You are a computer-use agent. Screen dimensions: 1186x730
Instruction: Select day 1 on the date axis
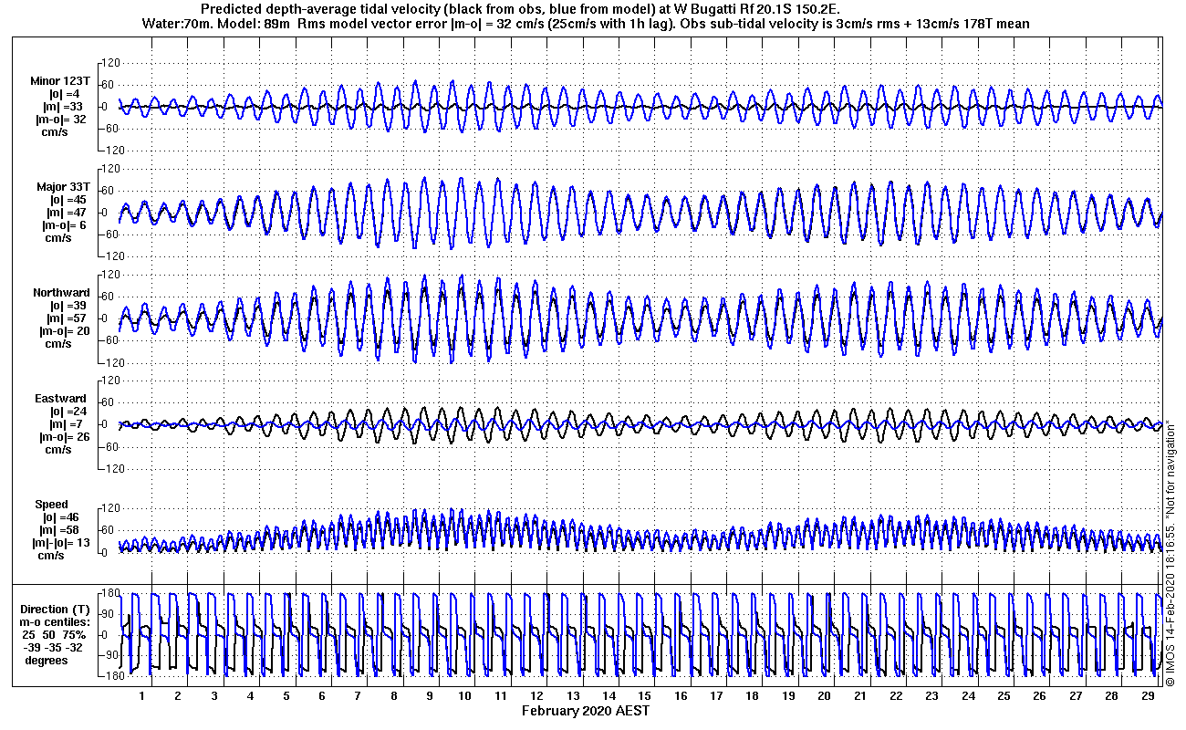click(142, 696)
